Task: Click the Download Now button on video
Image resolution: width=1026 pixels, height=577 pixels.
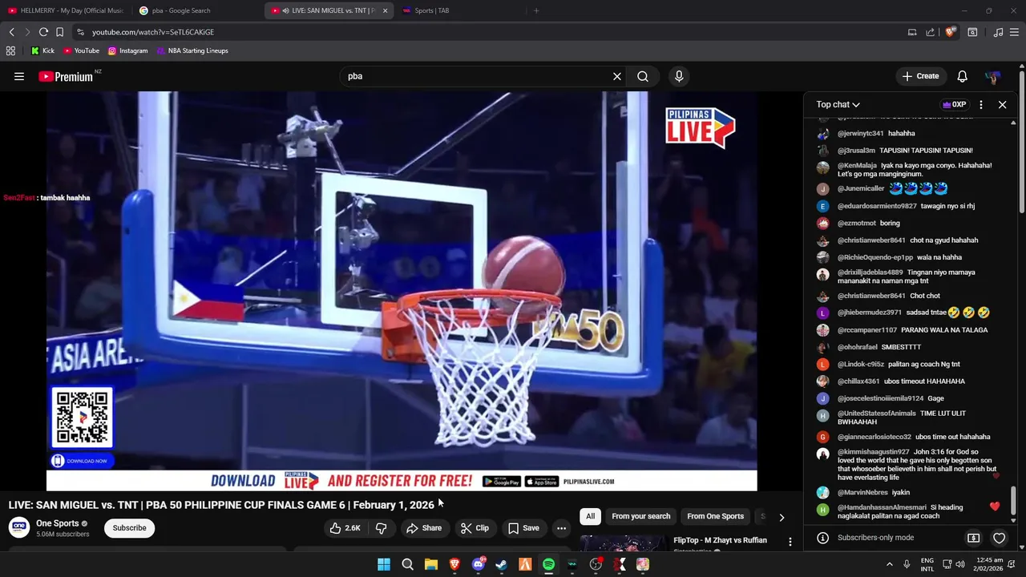Action: coord(82,461)
